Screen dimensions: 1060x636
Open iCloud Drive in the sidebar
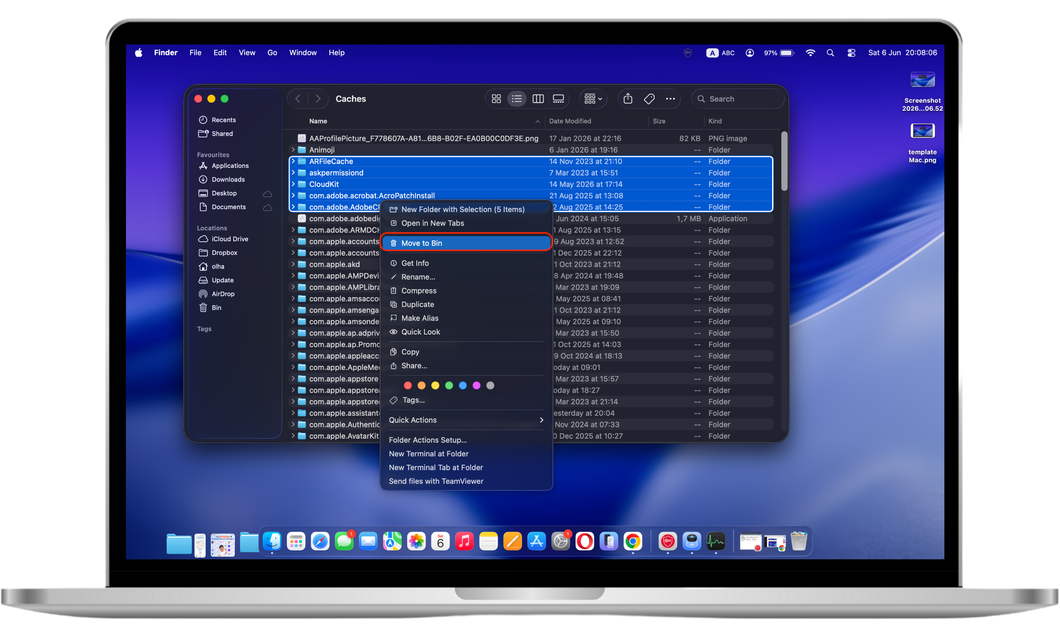pyautogui.click(x=230, y=239)
